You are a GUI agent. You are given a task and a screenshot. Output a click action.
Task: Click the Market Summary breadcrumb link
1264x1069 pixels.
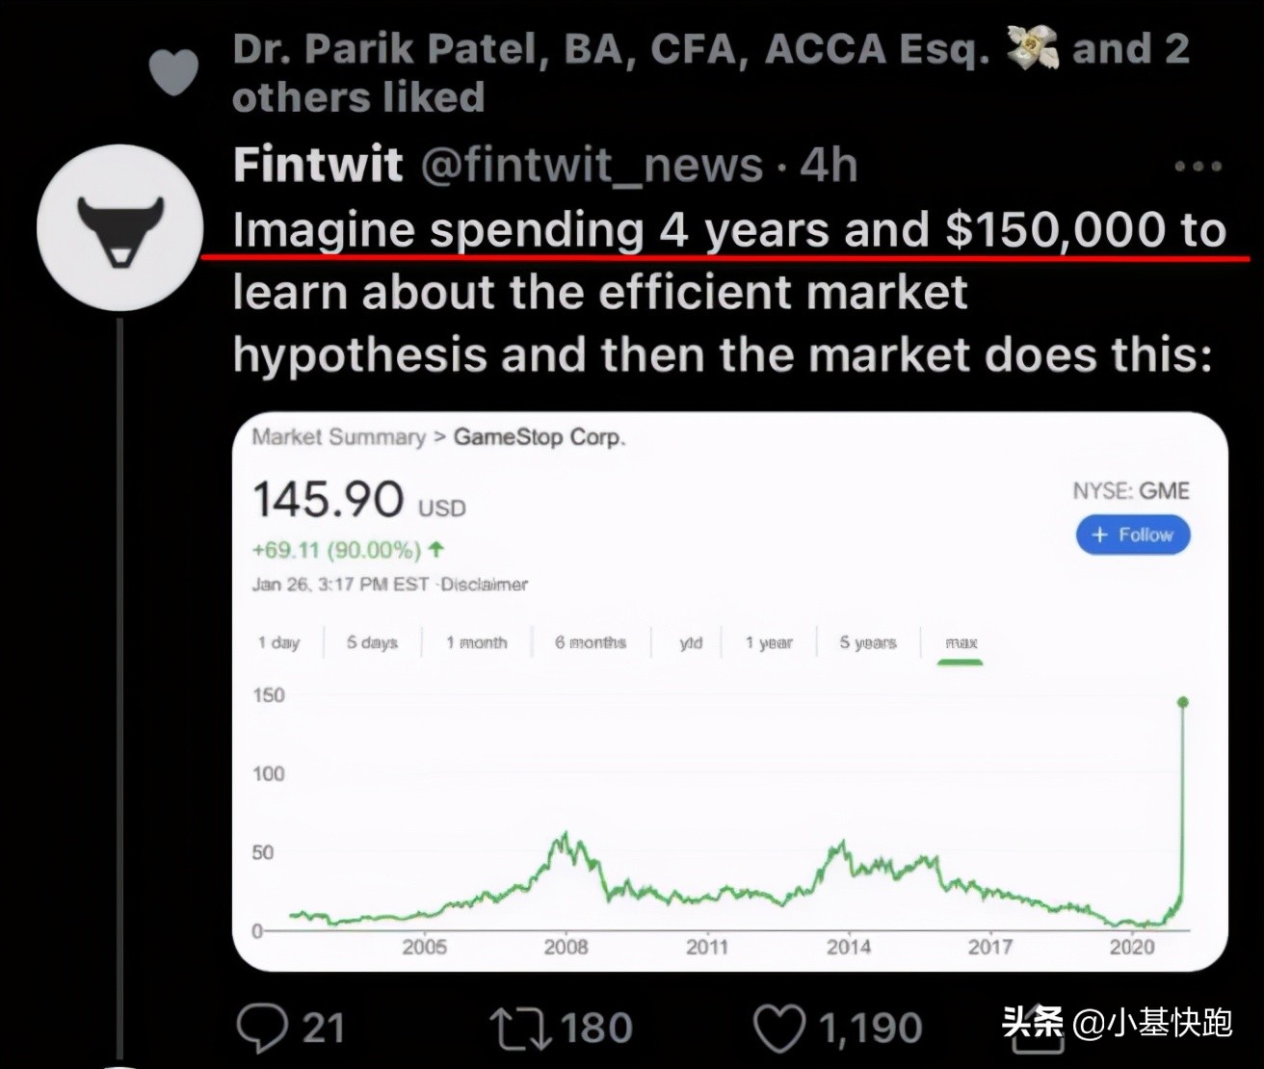tap(338, 437)
